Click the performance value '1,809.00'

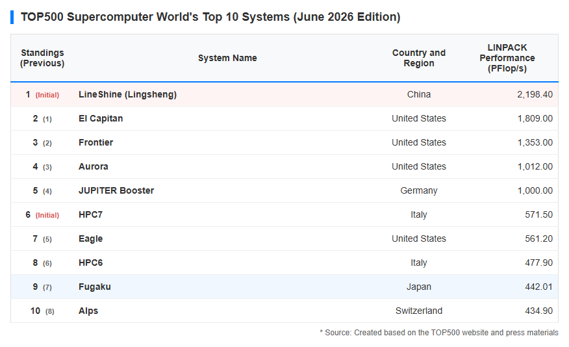(x=535, y=118)
